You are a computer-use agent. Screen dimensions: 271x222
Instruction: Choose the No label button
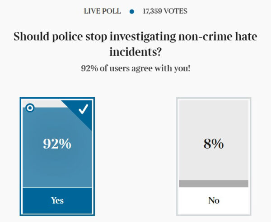(214, 200)
